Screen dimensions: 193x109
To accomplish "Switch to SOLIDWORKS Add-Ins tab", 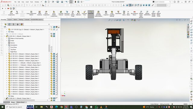I will [x=37, y=20].
